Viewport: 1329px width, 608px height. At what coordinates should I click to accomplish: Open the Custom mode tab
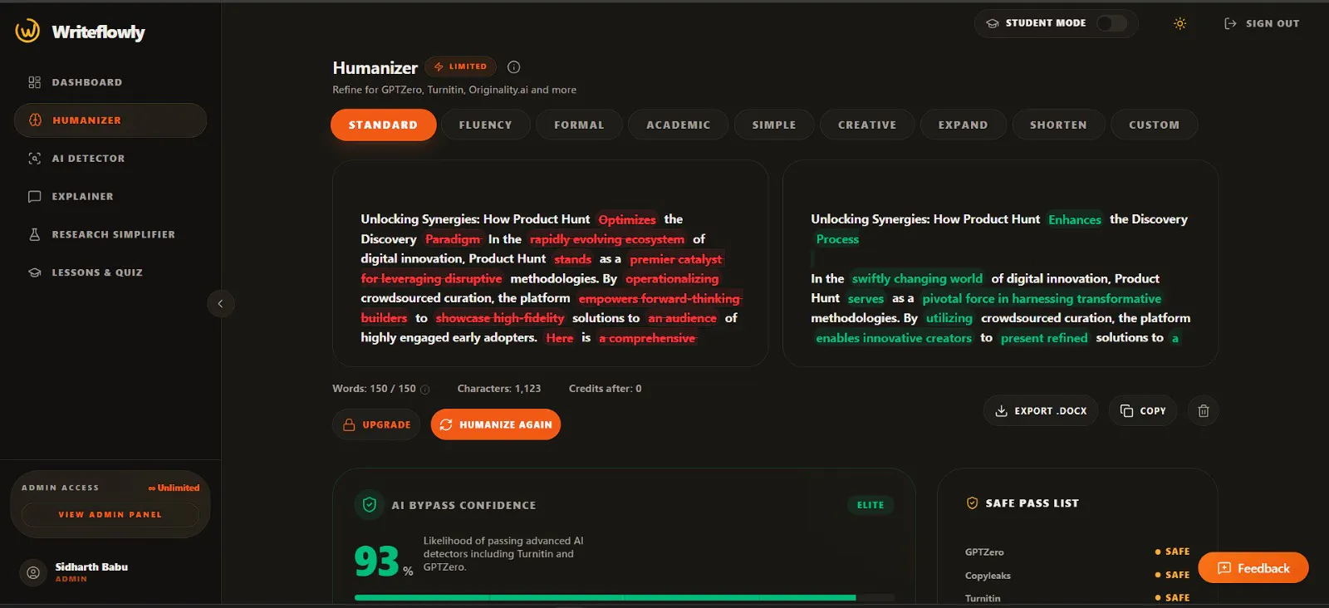[x=1154, y=125]
